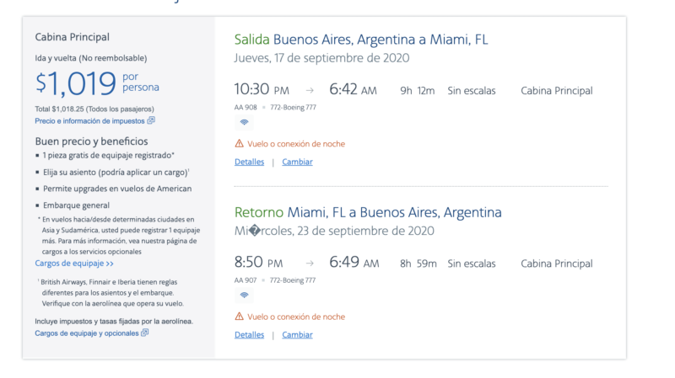Click the Retorno Miami a Buenos Aires heading
This screenshot has height=378, width=675.
click(x=368, y=212)
